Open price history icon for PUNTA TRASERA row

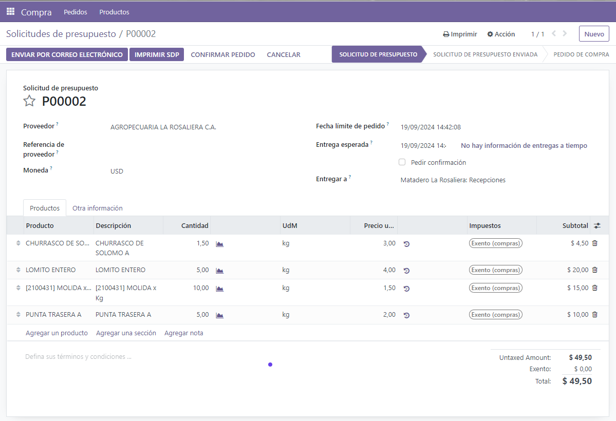coord(406,315)
